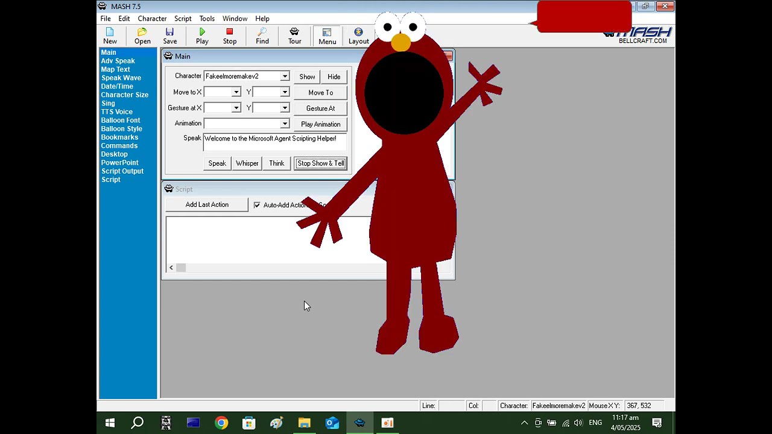The image size is (772, 434).
Task: Expand the Character dropdown list
Action: coord(285,77)
